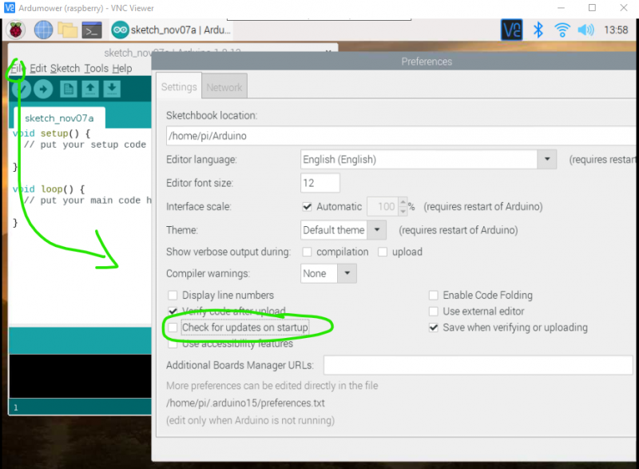Open the terminal icon in taskbar

[92, 30]
